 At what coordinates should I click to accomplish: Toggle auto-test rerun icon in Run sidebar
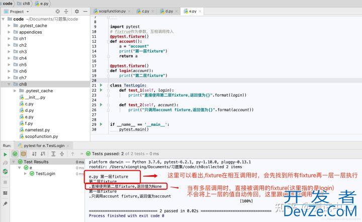coord(5,172)
